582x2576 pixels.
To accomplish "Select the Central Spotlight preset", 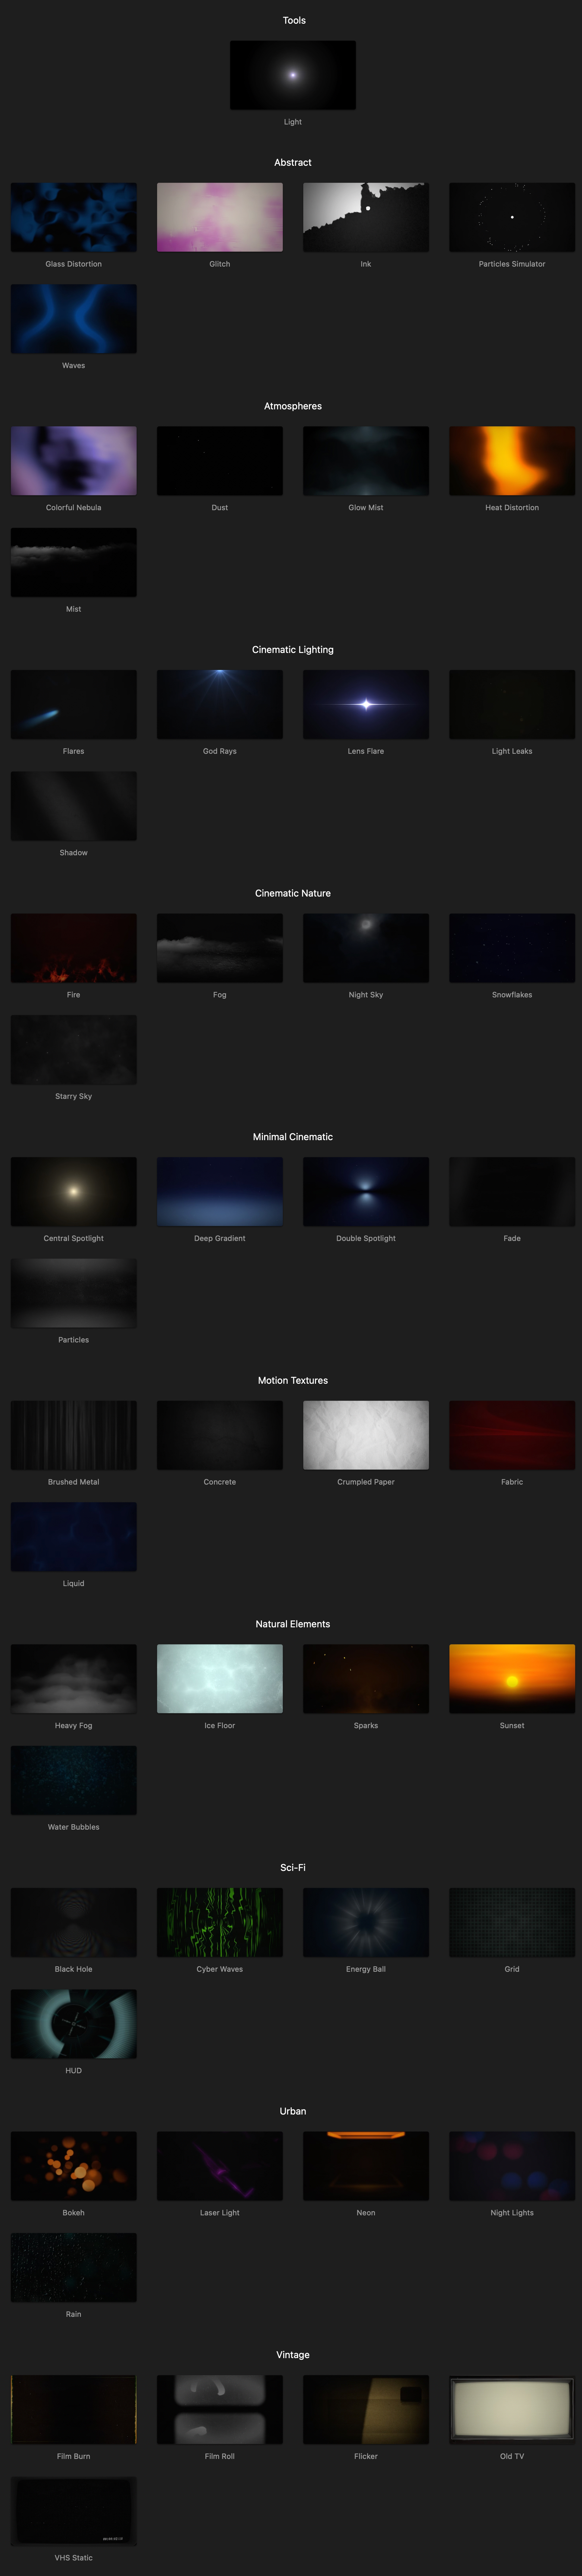I will point(74,1192).
